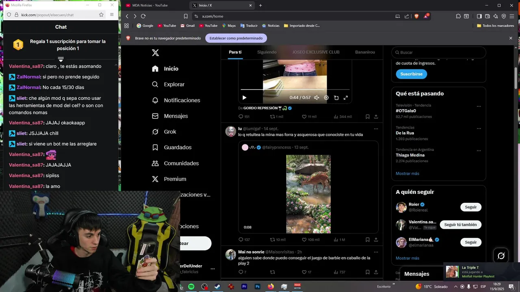
Task: Switch to Bananirou timeline tab
Action: (x=365, y=52)
